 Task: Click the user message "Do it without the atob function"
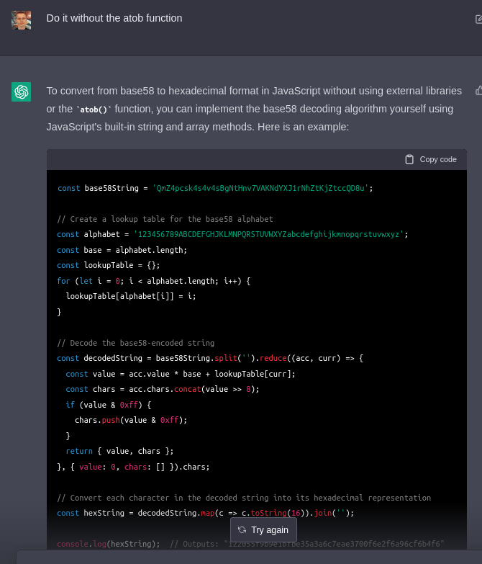click(x=114, y=18)
